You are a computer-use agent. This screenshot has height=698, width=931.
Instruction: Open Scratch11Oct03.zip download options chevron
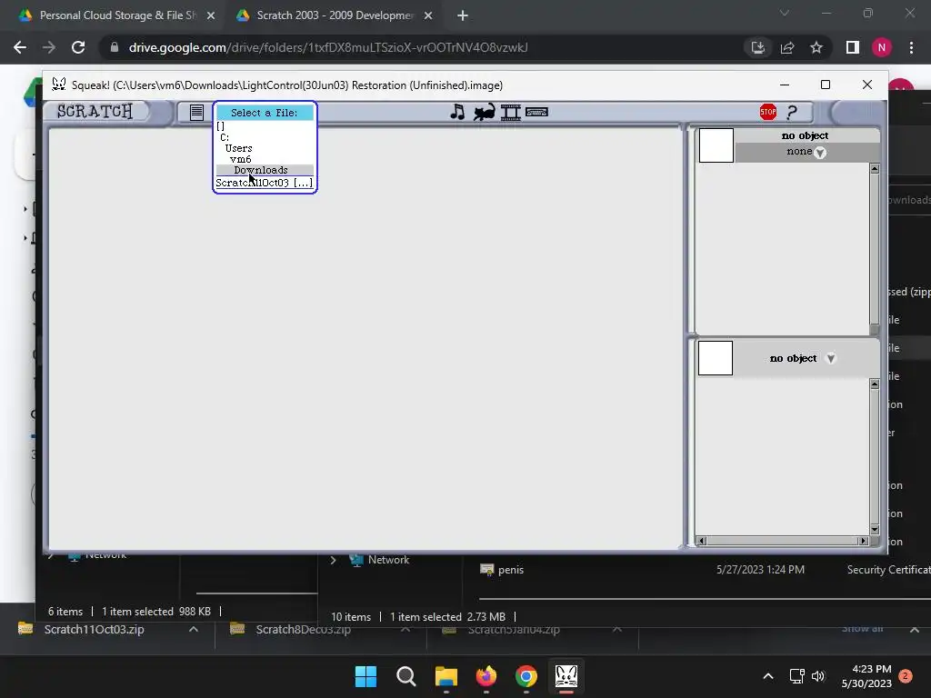194,629
